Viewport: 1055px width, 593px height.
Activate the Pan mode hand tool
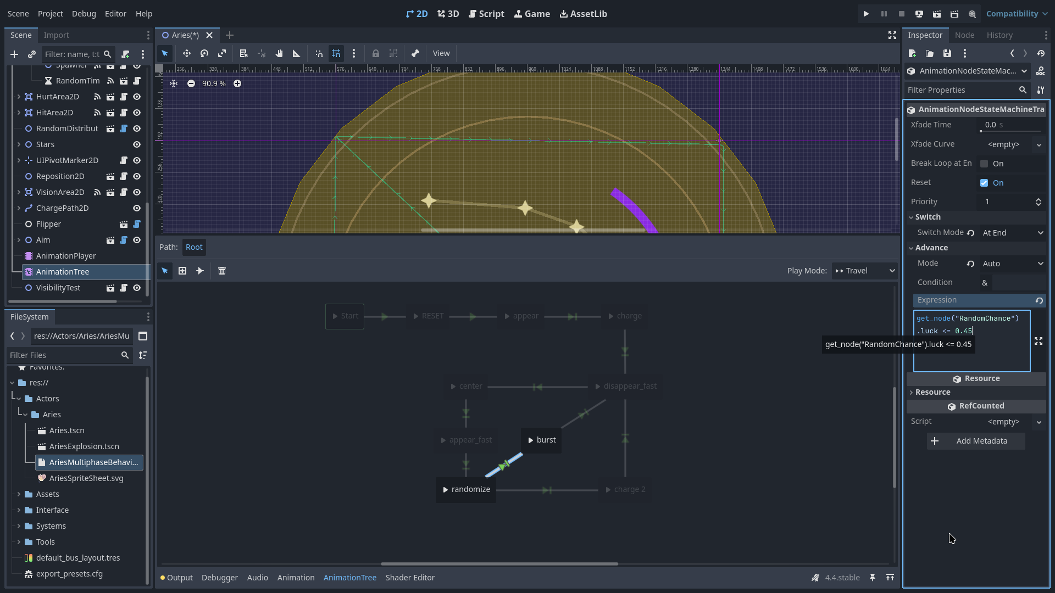tap(279, 53)
